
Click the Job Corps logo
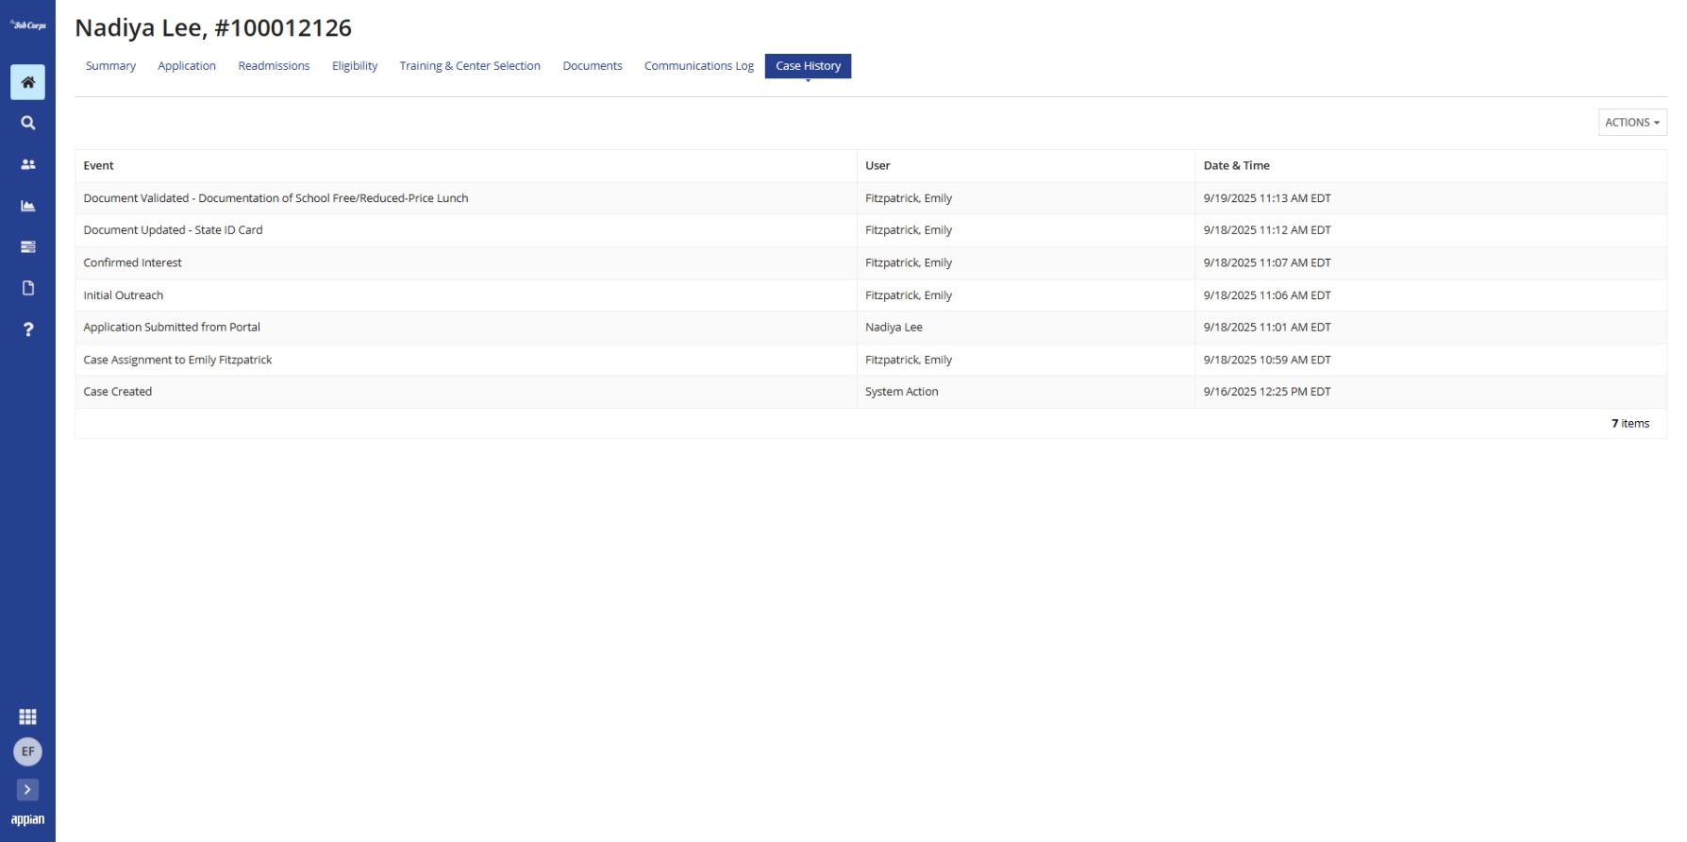coord(27,25)
